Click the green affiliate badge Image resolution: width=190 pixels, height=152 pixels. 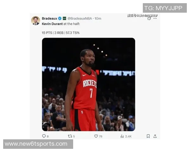[65, 18]
